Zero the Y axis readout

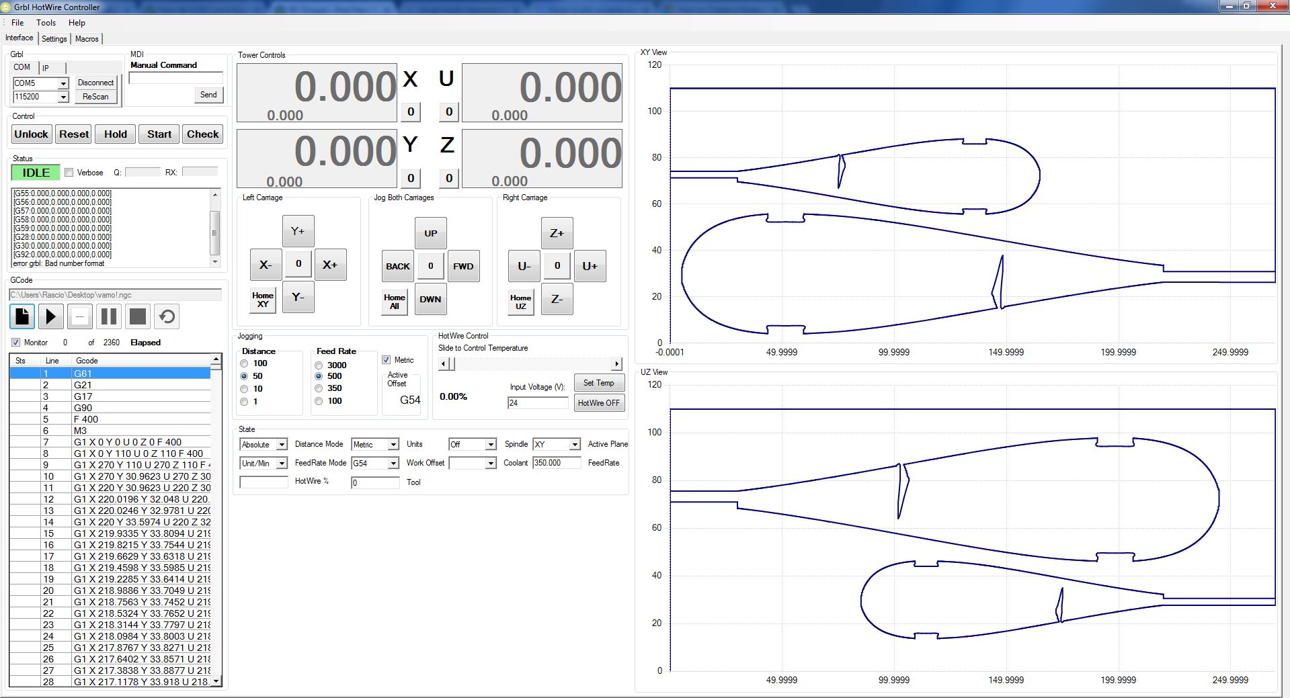(x=411, y=178)
